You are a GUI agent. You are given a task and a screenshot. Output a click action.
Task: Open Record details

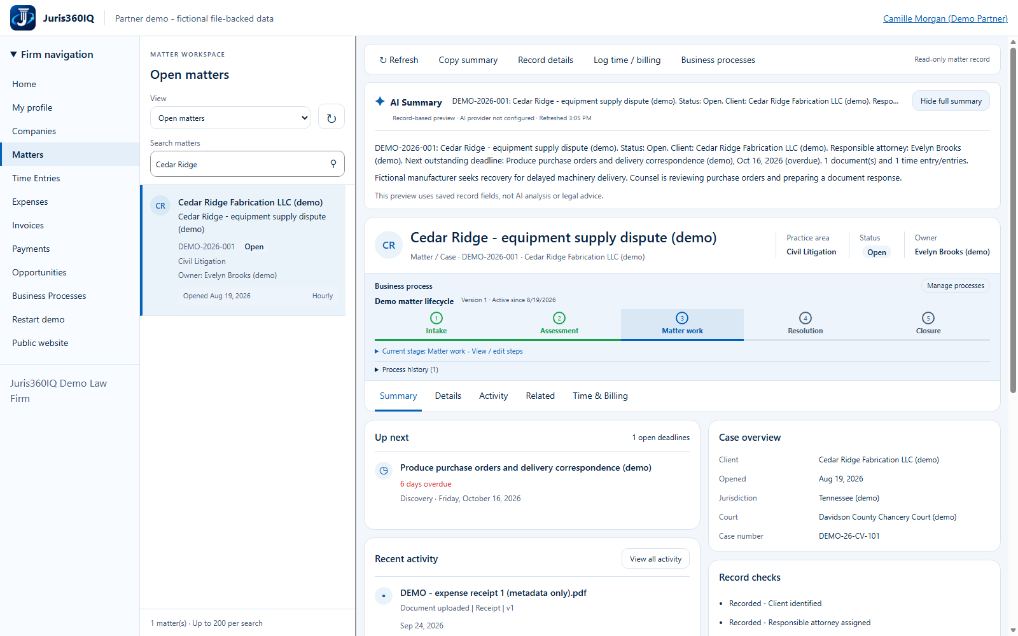[x=545, y=60]
